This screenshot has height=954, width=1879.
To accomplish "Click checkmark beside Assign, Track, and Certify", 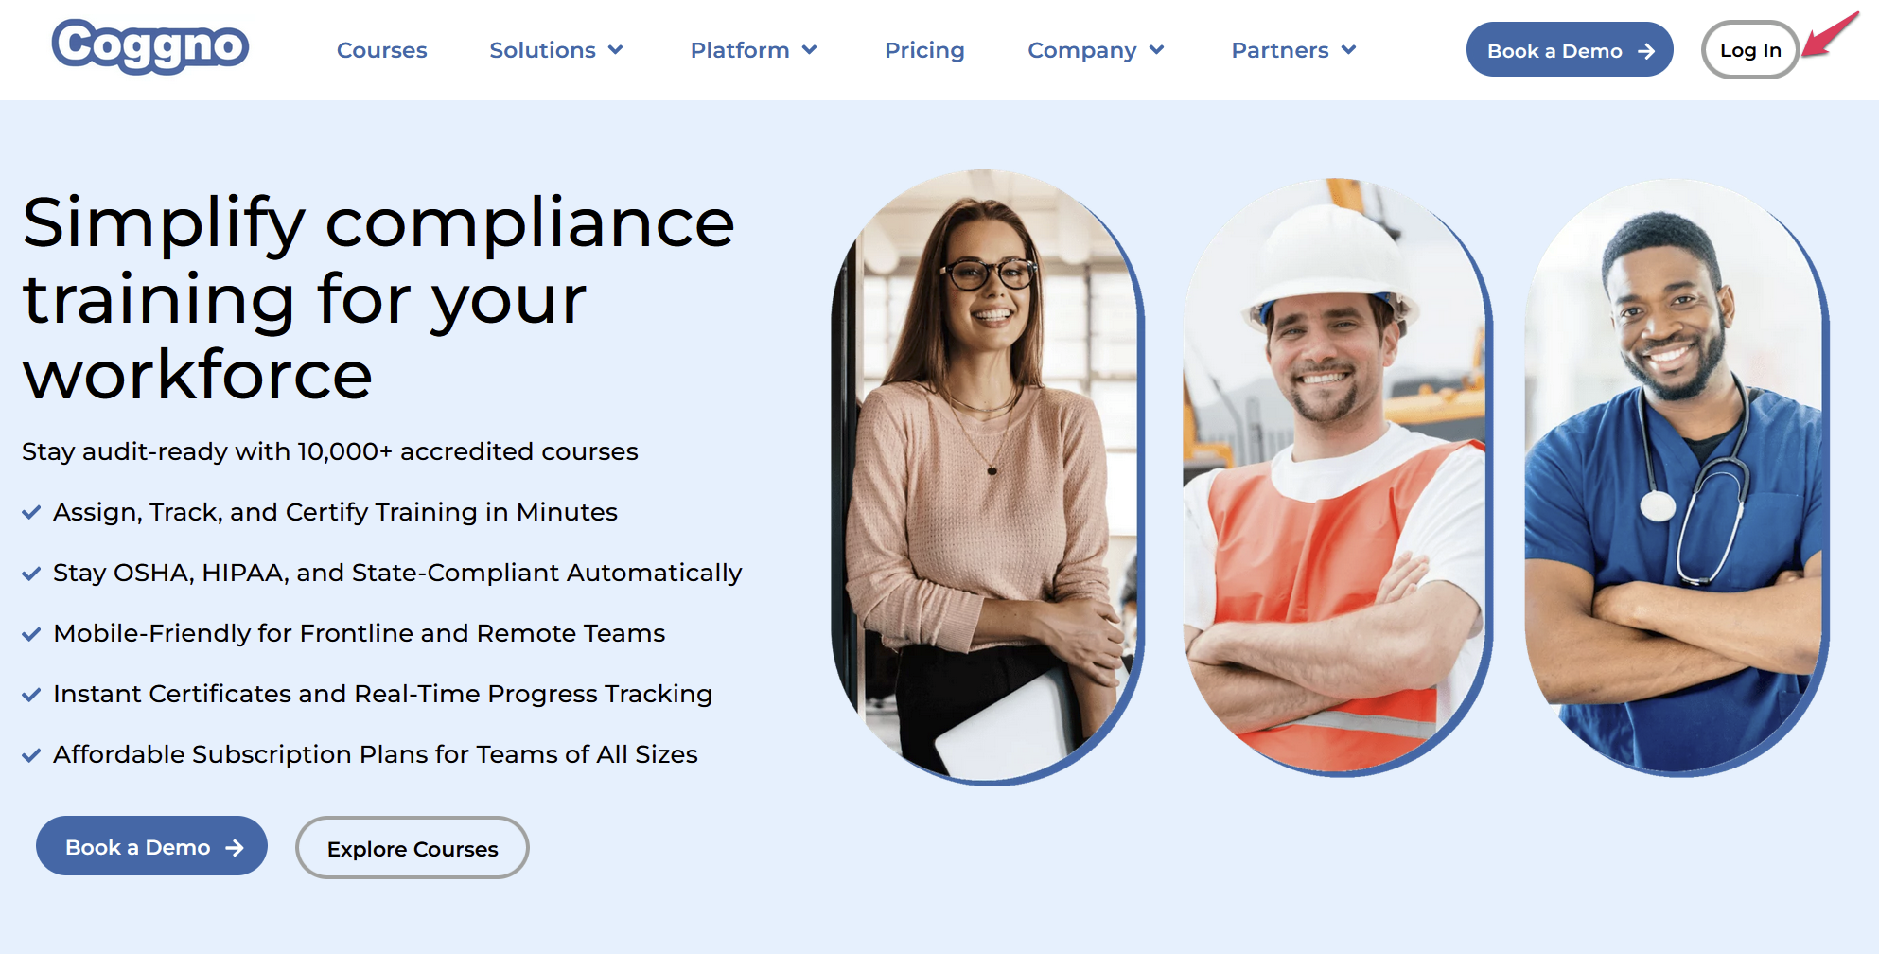I will coord(31,512).
